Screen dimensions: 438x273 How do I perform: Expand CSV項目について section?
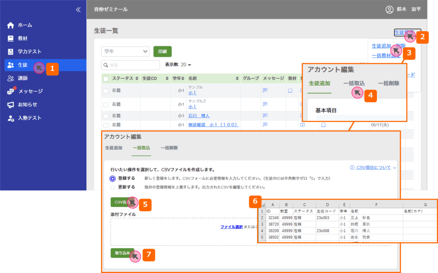click(x=373, y=168)
